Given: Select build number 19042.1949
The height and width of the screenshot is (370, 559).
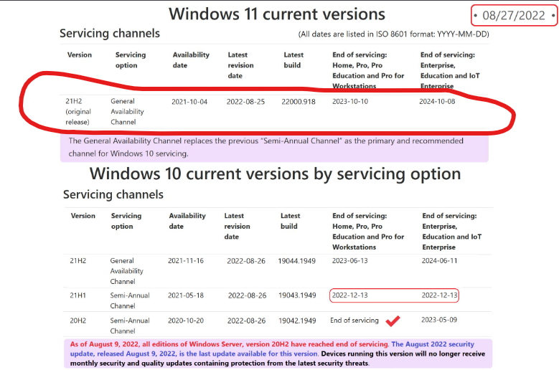Looking at the screenshot, I should tap(297, 321).
